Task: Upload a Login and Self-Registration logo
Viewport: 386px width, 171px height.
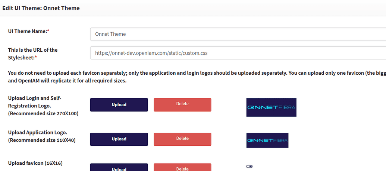Action: [x=119, y=105]
